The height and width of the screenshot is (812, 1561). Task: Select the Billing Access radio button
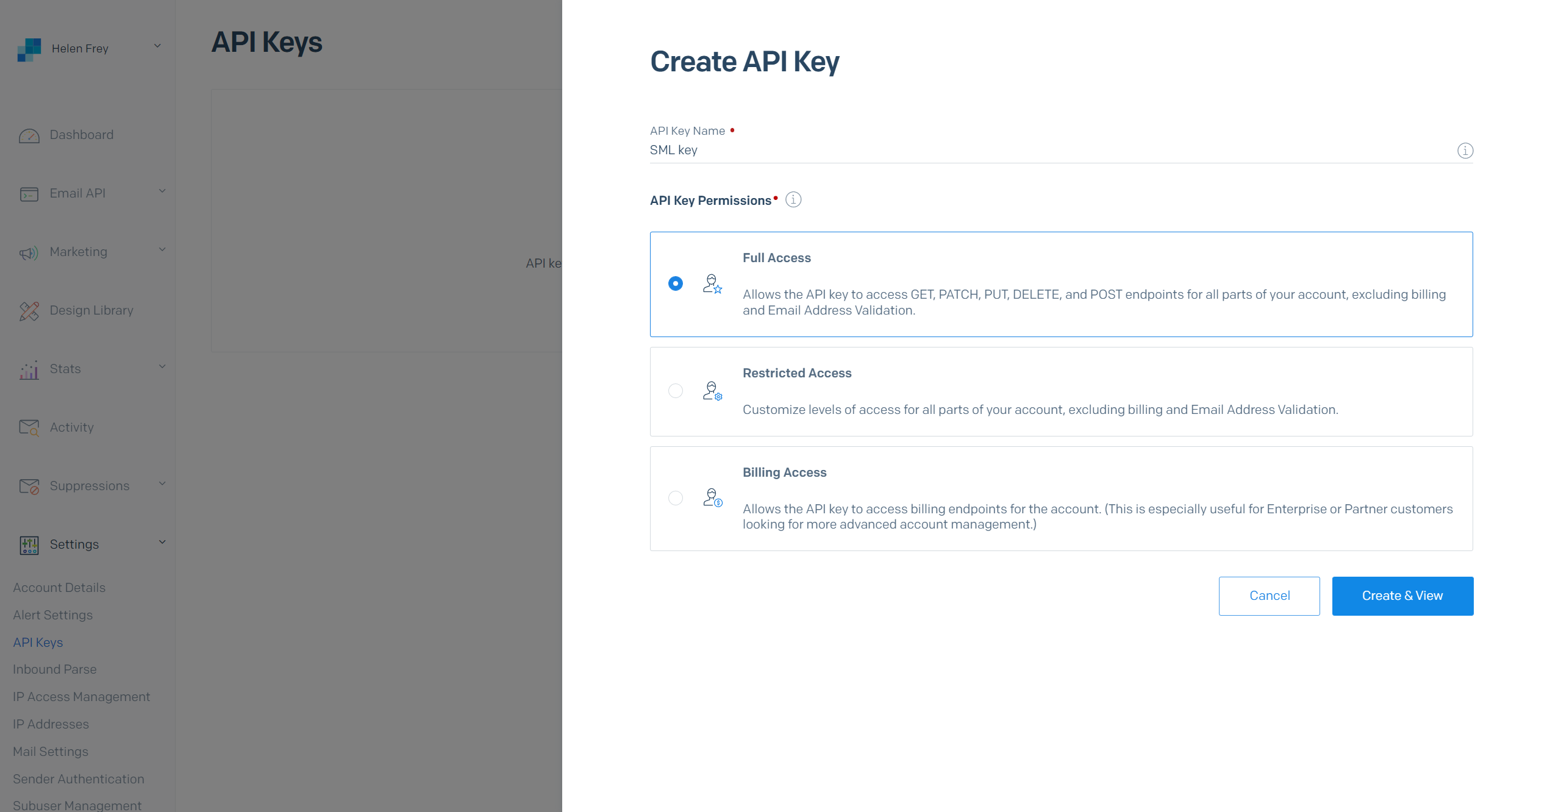click(675, 497)
